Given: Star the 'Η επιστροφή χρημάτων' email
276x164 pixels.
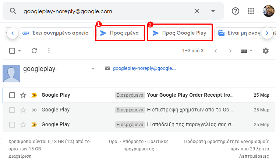Looking at the screenshot, I should [23, 110].
